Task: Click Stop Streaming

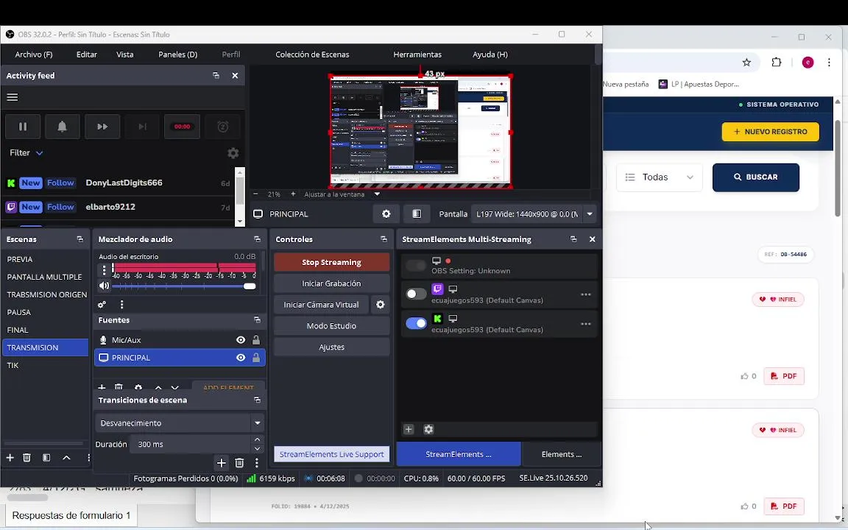Action: pos(331,262)
